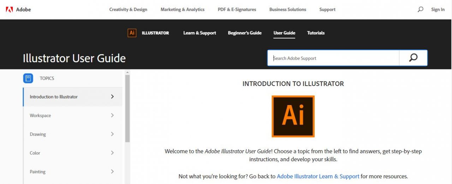Submit search with the magnifier button
The image size is (452, 184).
[x=413, y=58]
